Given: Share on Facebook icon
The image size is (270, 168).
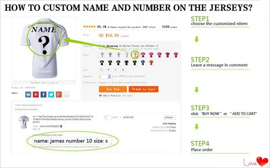Looking at the screenshot, I should tap(43, 95).
